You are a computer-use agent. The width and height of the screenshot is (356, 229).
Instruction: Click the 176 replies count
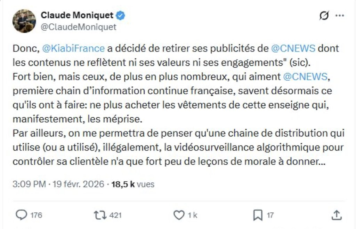36,215
